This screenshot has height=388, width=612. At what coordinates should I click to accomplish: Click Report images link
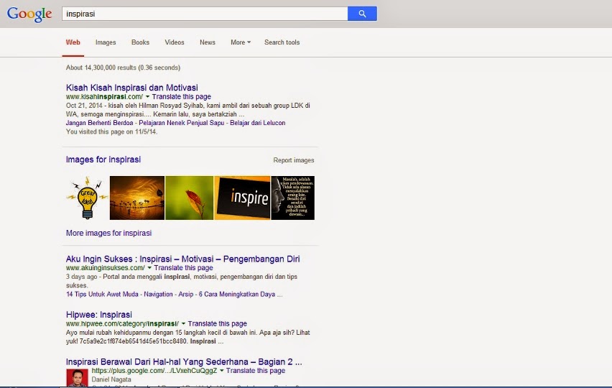point(294,160)
